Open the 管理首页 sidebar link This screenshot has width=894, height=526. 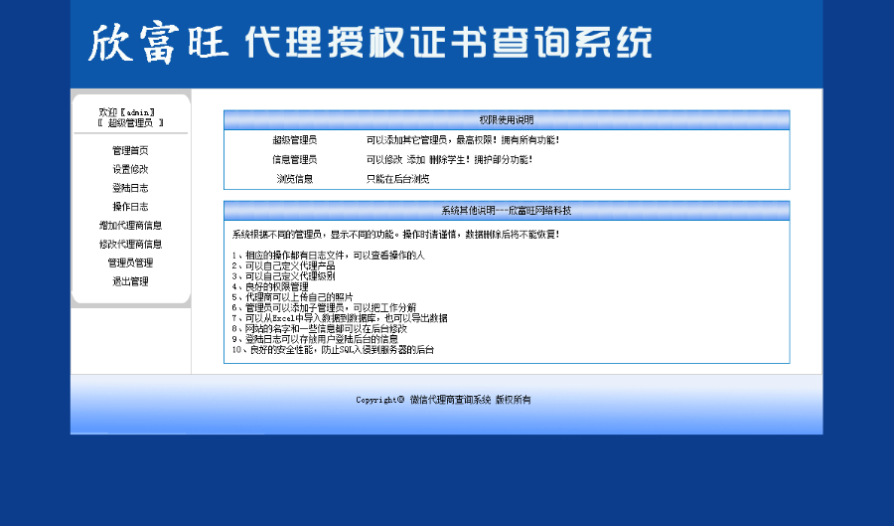click(x=130, y=150)
